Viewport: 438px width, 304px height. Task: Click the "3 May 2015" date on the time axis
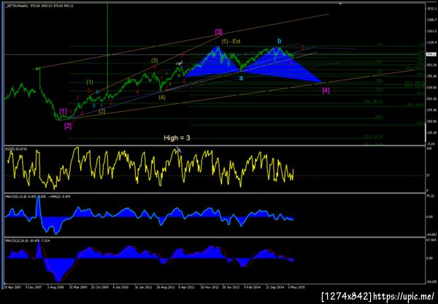point(296,287)
